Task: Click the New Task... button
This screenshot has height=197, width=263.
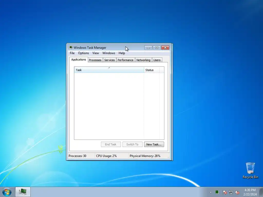Action: point(154,144)
